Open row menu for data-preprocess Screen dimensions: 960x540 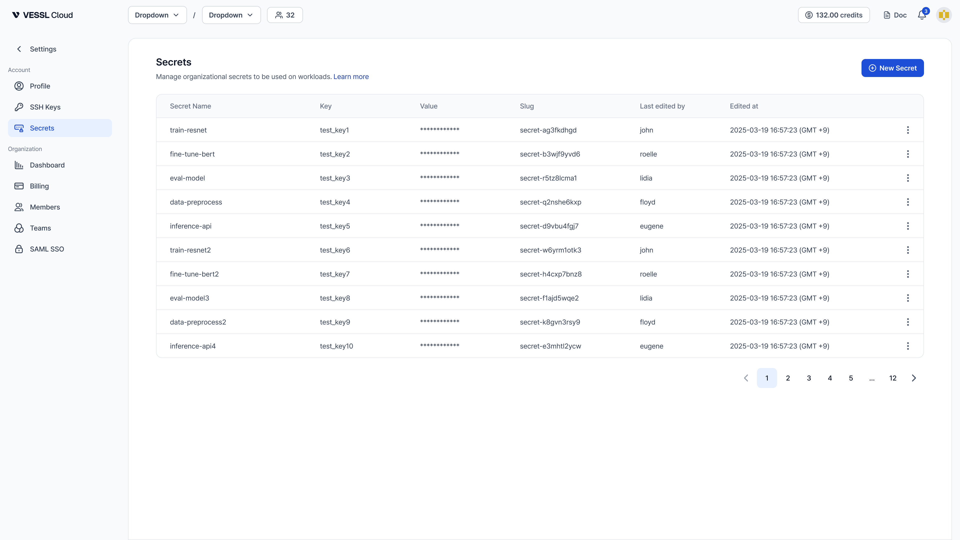(908, 202)
